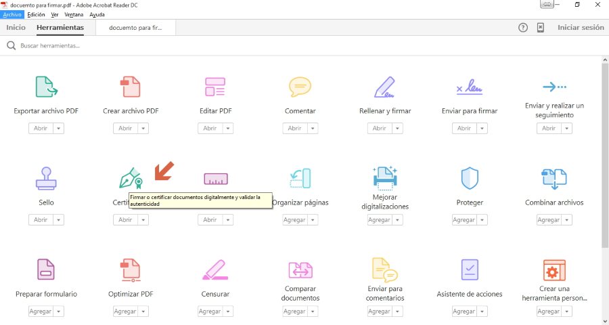Image resolution: width=609 pixels, height=325 pixels.
Task: Expand dropdown arrow under Comentar
Action: pyautogui.click(x=313, y=128)
